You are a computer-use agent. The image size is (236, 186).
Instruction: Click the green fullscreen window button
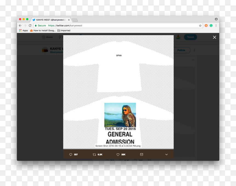tap(27, 19)
